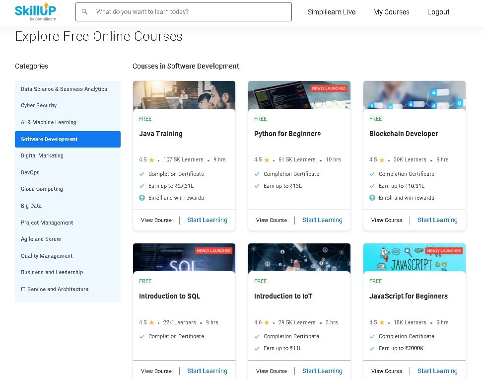Go to My Courses
The width and height of the screenshot is (484, 379).
391,12
